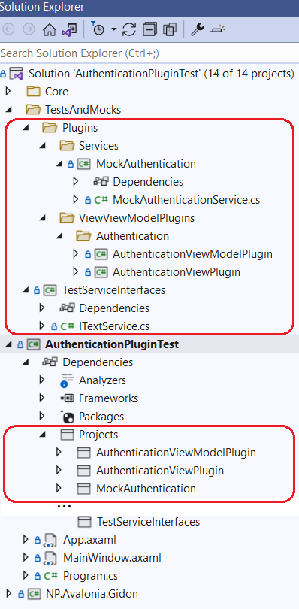Expand AuthenticationViewPlugin project in Authentication folder
Viewport: 299px width, 609px height.
(76, 272)
